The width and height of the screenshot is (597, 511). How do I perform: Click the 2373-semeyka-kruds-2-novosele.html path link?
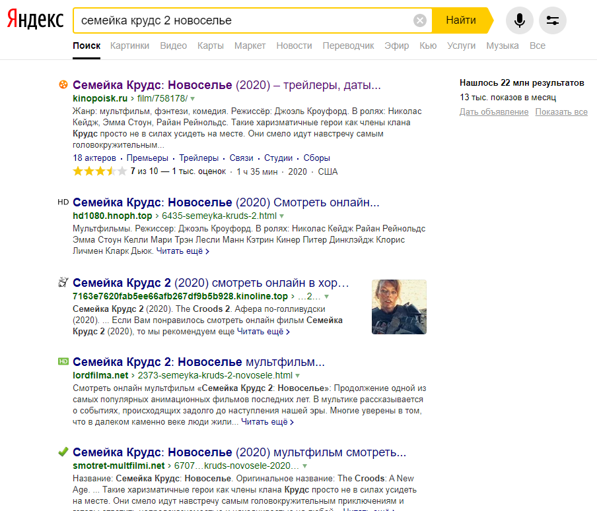(x=215, y=375)
